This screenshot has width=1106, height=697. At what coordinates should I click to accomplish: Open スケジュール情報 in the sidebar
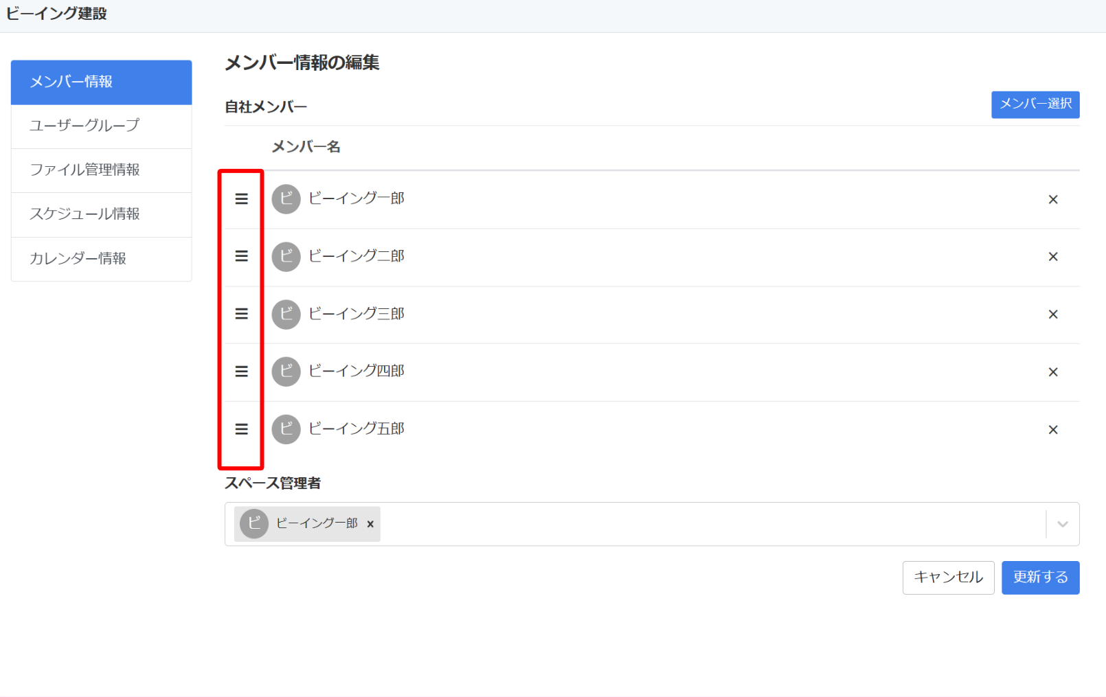tap(101, 214)
